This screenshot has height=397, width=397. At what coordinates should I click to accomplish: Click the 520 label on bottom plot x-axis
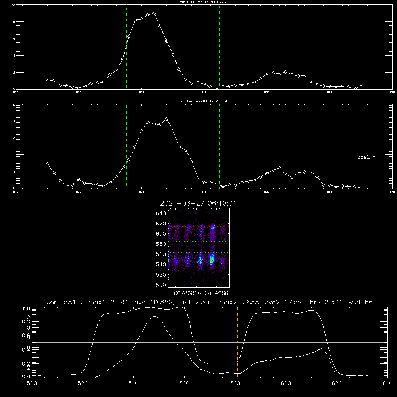(x=83, y=384)
